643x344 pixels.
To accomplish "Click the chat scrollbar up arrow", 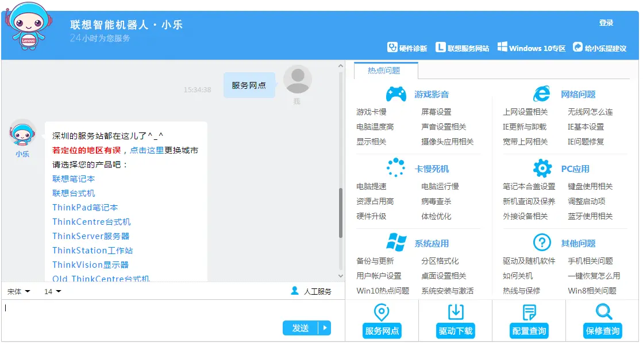I will click(x=341, y=65).
